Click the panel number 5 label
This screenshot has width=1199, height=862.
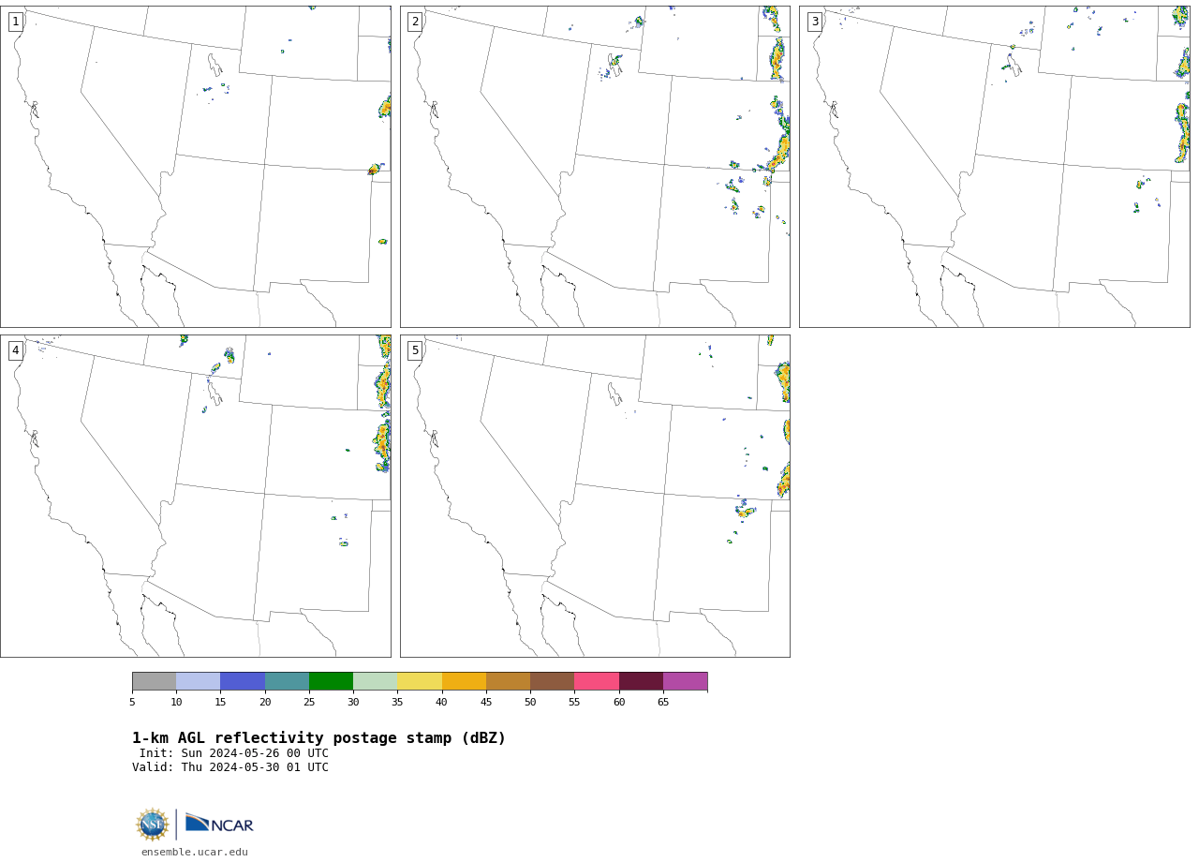pos(415,350)
